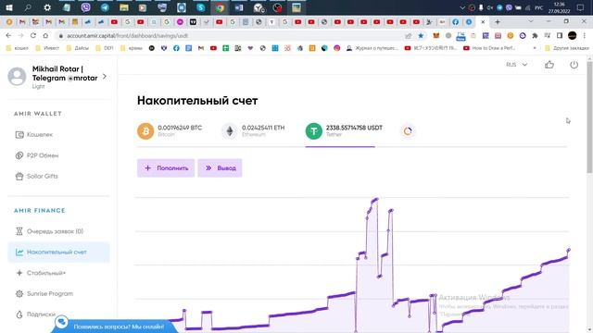Focus the account.amir.capital address bar
This screenshot has width=593, height=333.
pyautogui.click(x=227, y=35)
